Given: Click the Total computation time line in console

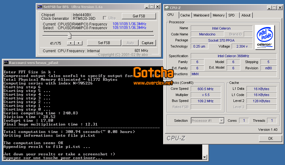Looking at the screenshot, I should [x=69, y=132].
